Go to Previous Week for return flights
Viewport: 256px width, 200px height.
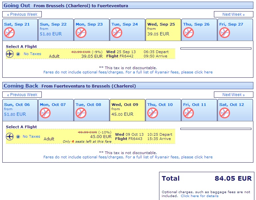coord(22,95)
